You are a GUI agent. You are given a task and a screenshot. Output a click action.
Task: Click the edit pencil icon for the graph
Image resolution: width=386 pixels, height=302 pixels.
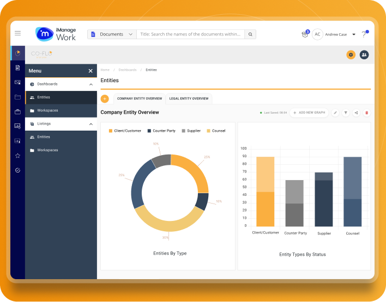pos(335,113)
